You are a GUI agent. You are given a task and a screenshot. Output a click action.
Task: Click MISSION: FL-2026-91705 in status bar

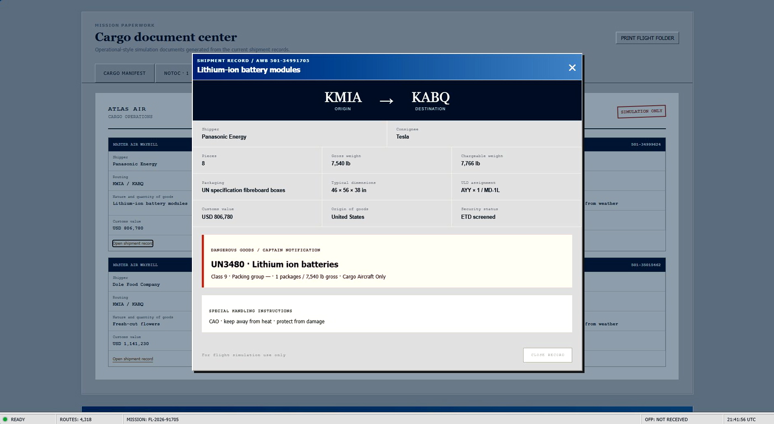pyautogui.click(x=153, y=420)
